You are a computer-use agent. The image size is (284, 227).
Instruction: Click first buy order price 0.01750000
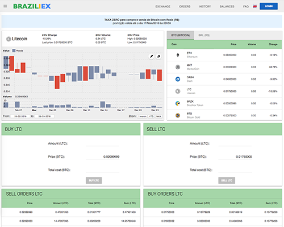click(x=168, y=212)
